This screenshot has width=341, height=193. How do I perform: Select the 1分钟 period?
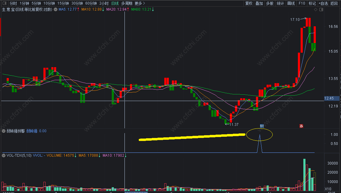coord(24,3)
